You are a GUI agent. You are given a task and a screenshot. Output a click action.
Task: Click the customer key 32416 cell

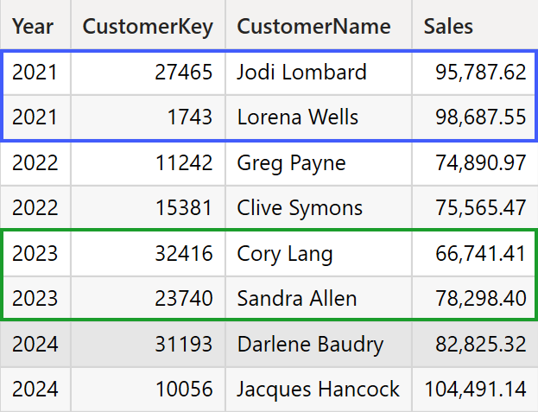(183, 253)
